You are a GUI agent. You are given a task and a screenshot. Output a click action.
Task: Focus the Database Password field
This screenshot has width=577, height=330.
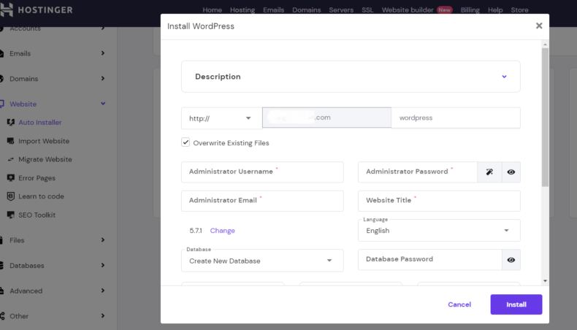(429, 260)
